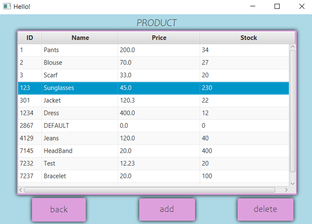Screen dimensions: 312x224
Task: Click the horizontal scrollbar thumb
Action: [150, 190]
